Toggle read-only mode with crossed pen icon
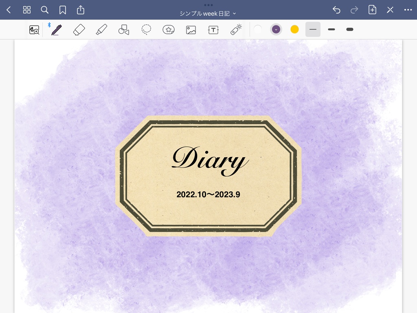The height and width of the screenshot is (313, 417). click(390, 10)
